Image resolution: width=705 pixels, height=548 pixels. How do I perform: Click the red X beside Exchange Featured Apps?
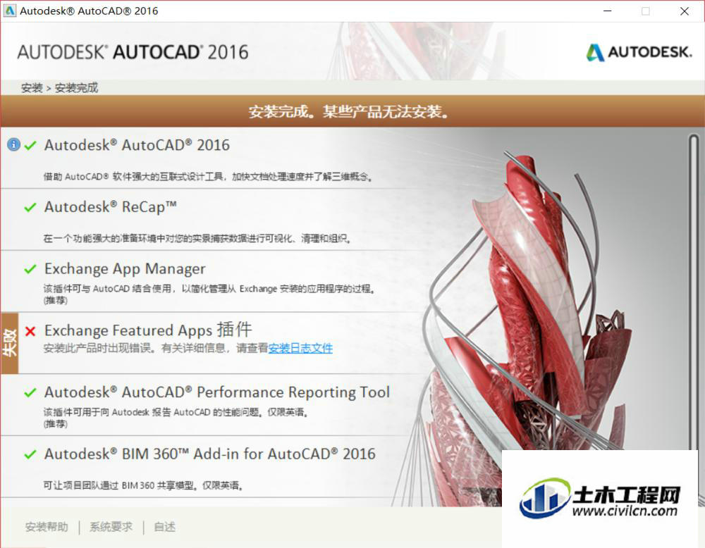[30, 332]
